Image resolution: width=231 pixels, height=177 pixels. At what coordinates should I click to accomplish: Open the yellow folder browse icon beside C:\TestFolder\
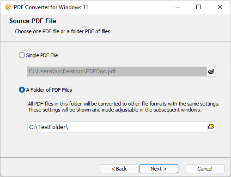click(x=211, y=127)
